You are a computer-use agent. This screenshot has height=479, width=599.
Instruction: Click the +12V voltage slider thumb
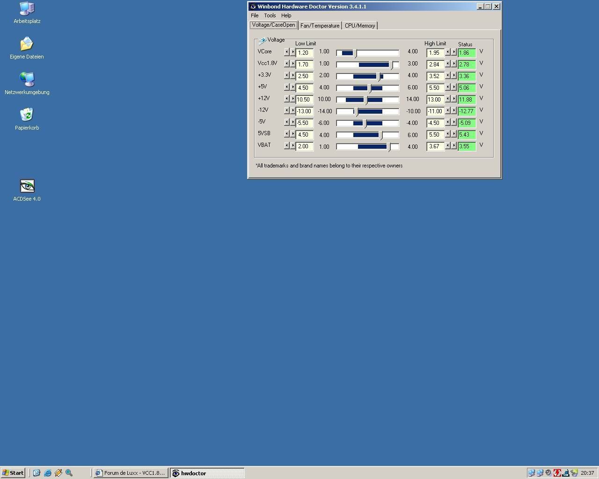coord(366,100)
